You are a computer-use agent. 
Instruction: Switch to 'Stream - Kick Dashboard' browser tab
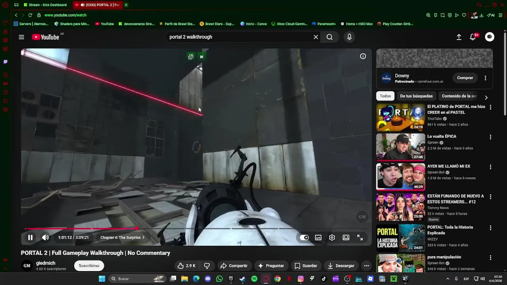[45, 5]
